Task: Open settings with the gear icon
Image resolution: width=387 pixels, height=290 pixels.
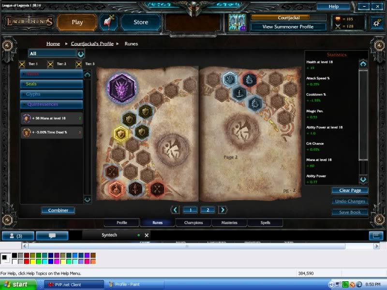Action: click(x=376, y=22)
